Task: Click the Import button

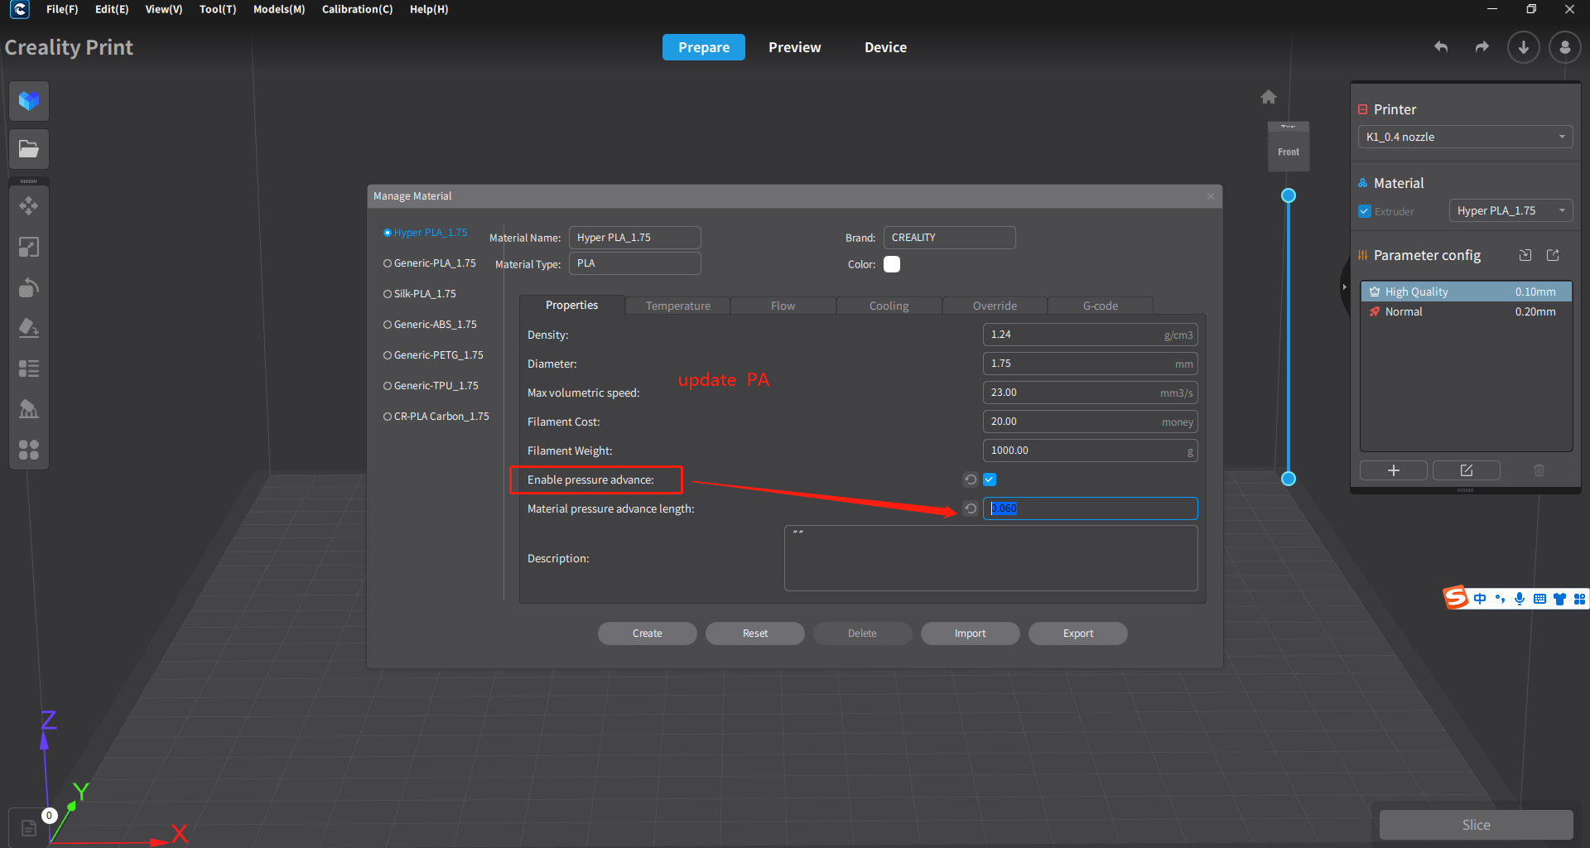Action: tap(971, 634)
